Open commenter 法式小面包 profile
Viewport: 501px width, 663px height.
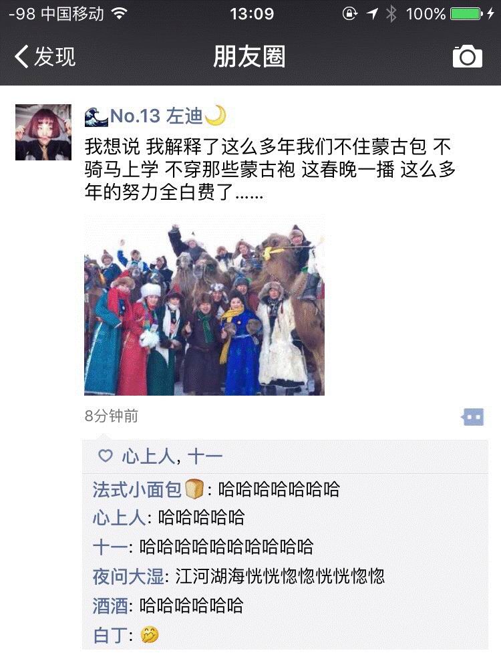pos(148,489)
